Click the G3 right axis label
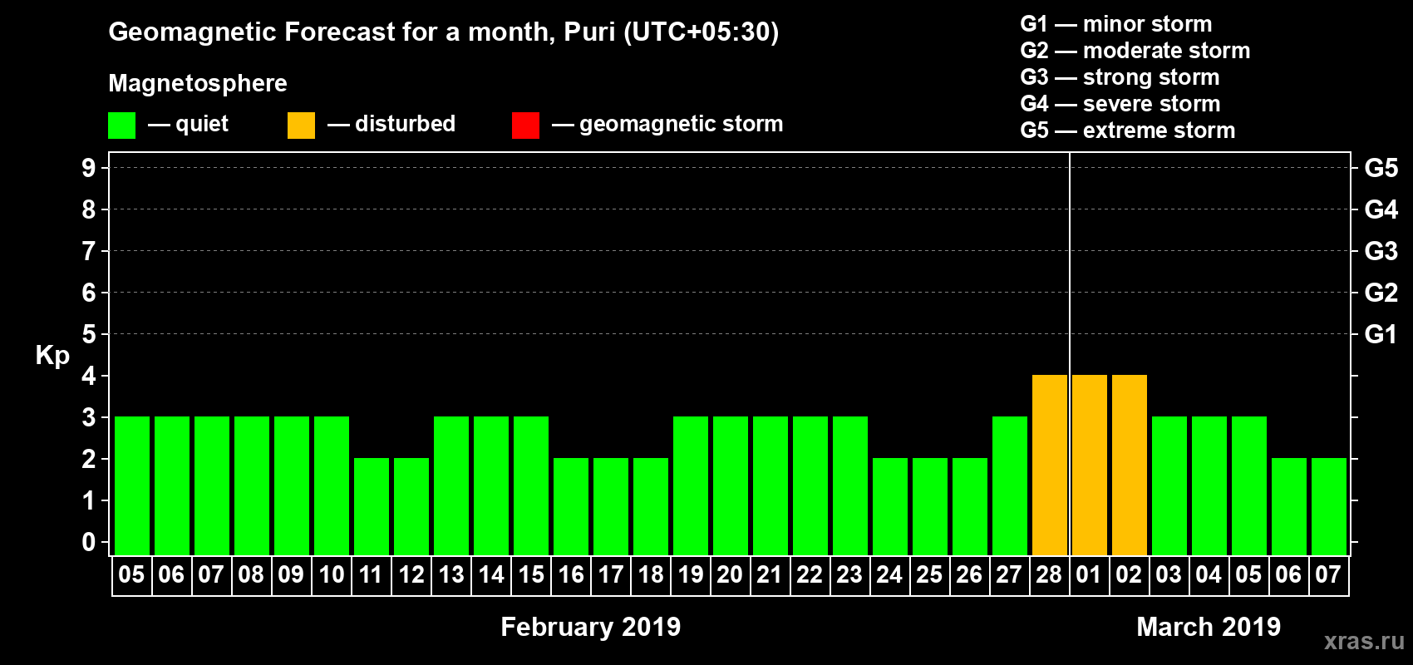The width and height of the screenshot is (1413, 665). pos(1381,251)
